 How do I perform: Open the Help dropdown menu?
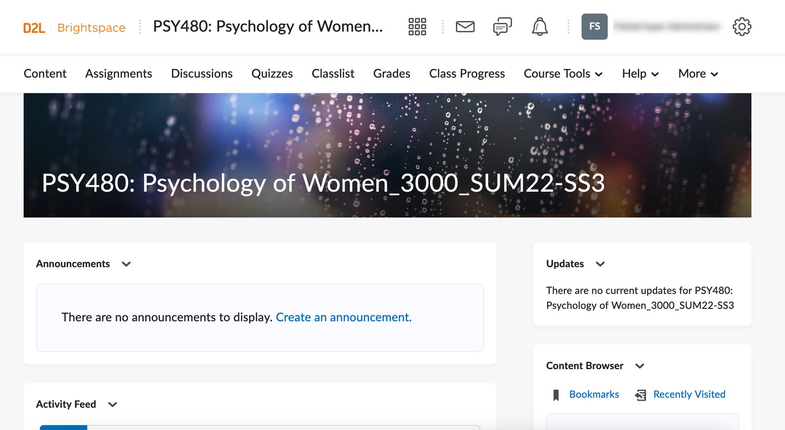640,74
